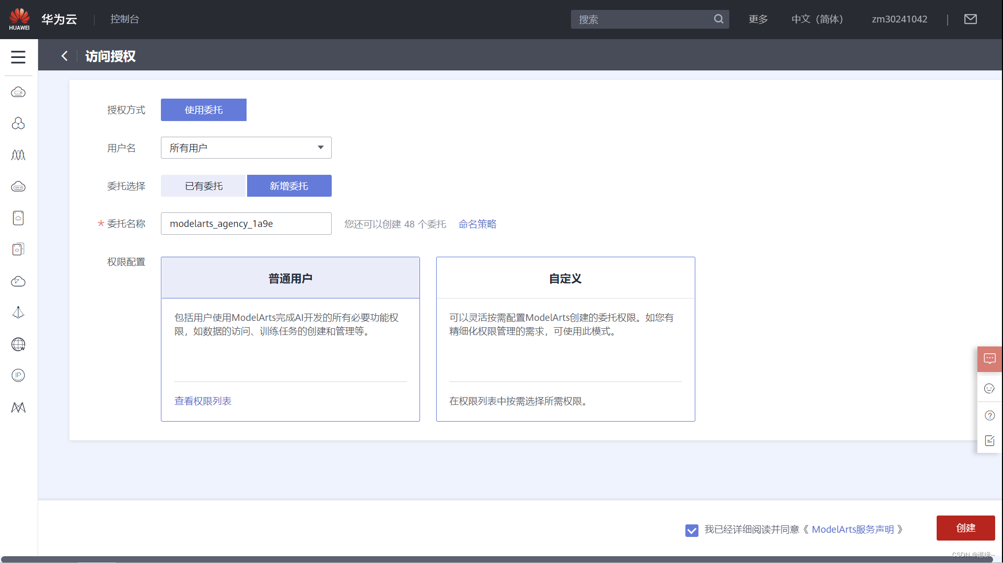Select the 新增委托 option

(289, 186)
